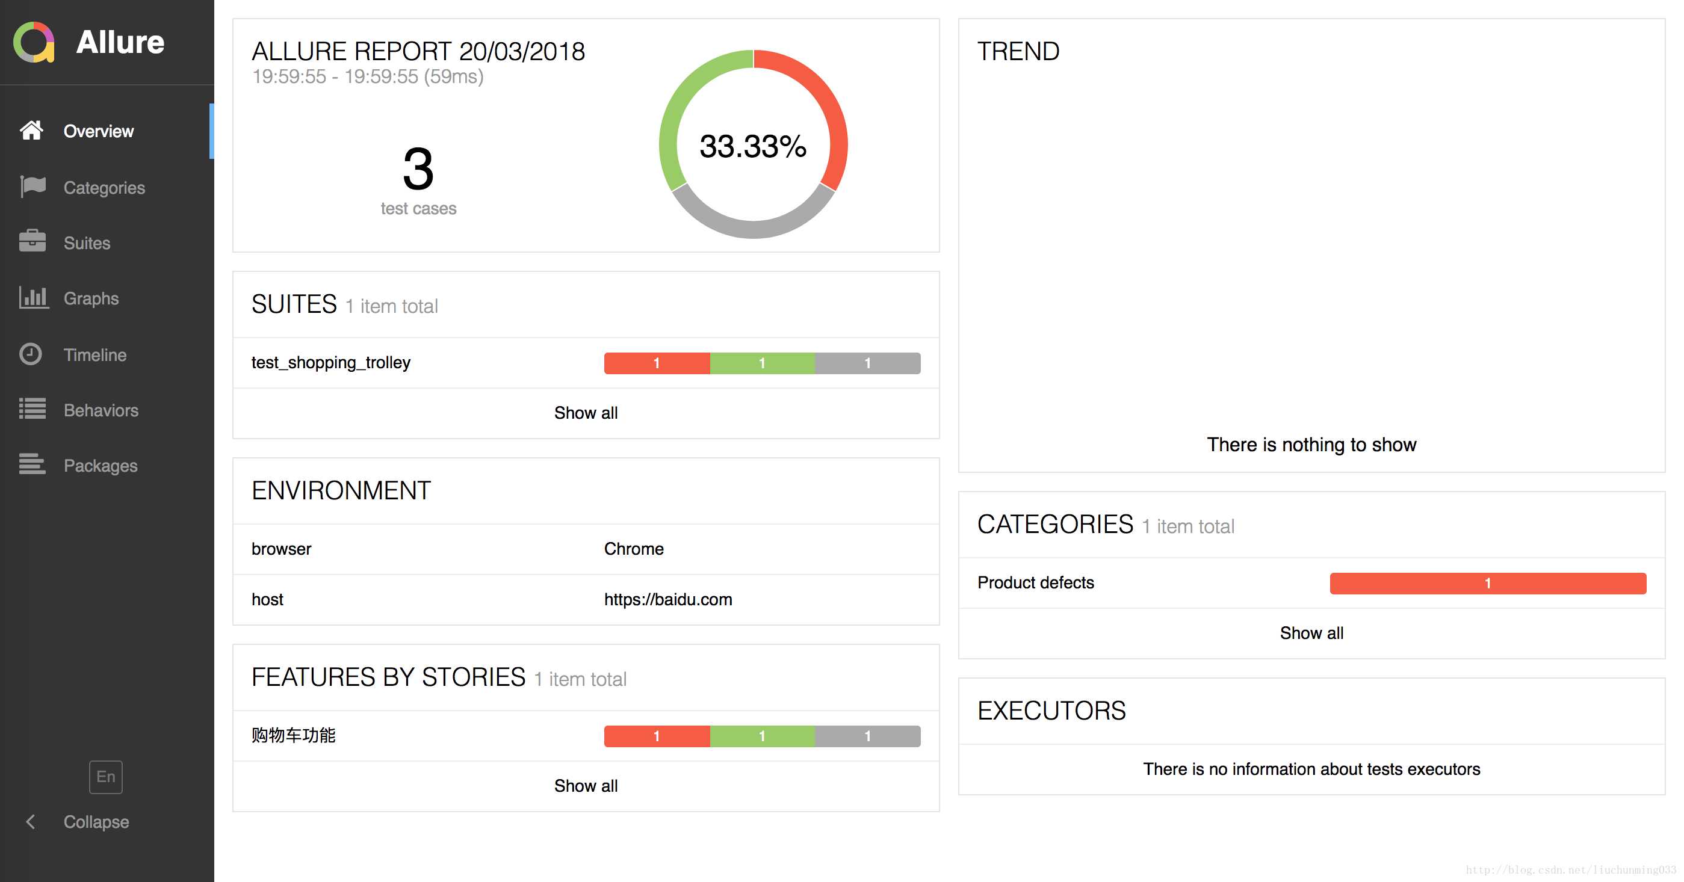Click the Behaviors list icon
The height and width of the screenshot is (882, 1684).
32,409
